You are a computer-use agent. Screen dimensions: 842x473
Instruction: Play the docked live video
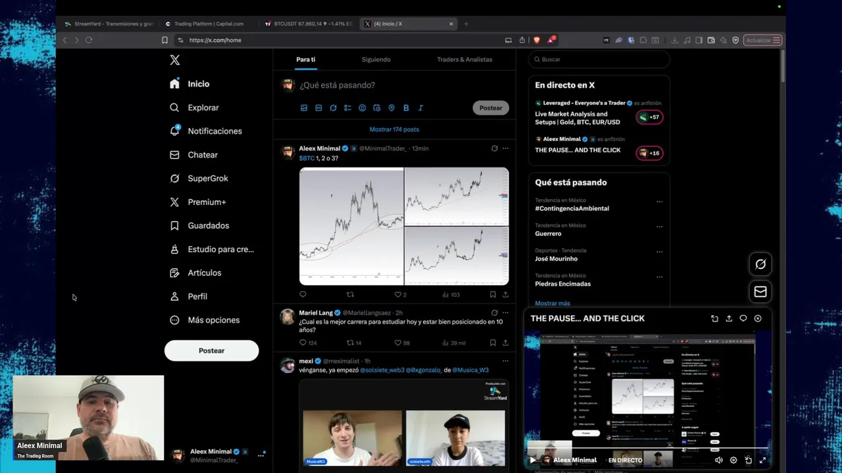click(x=532, y=460)
